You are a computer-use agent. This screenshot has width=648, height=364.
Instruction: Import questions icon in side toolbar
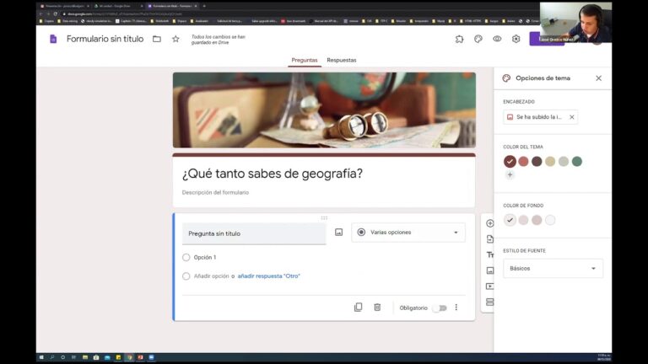[489, 239]
